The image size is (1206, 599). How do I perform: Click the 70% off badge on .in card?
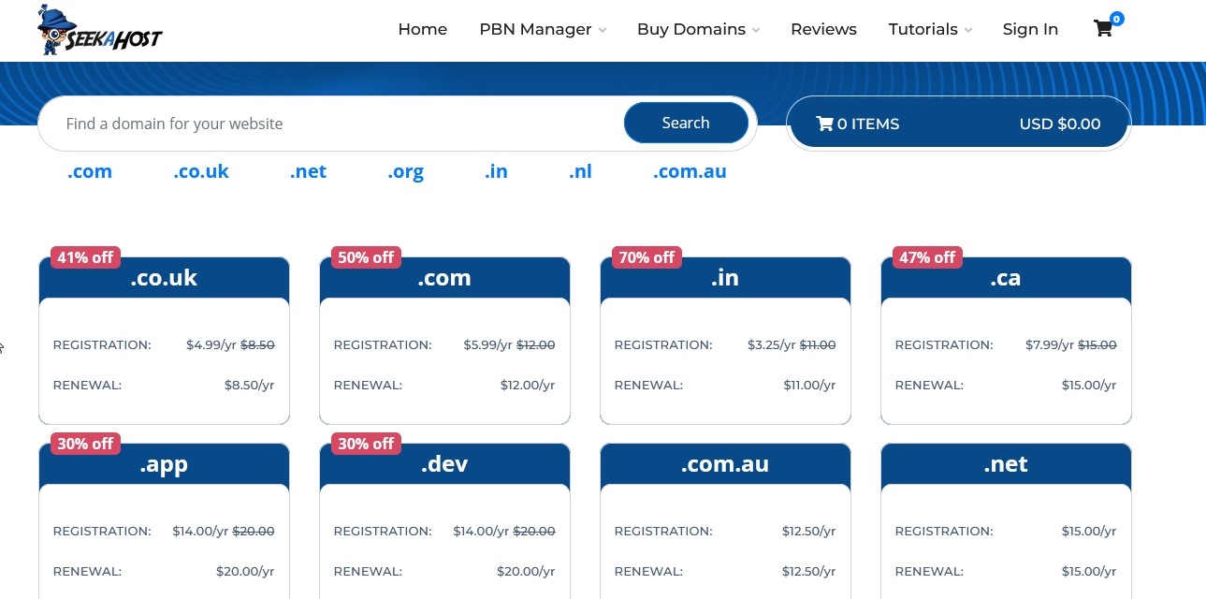pos(646,257)
